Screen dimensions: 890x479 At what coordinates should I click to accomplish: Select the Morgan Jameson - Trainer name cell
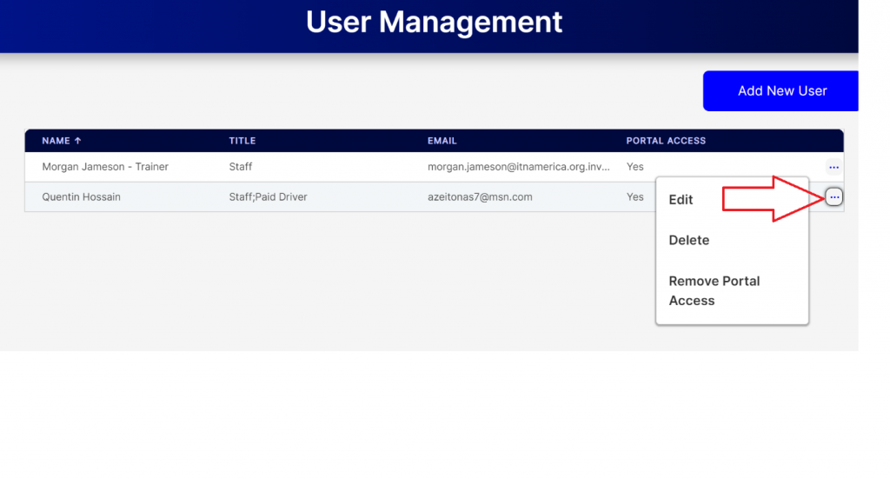point(105,167)
